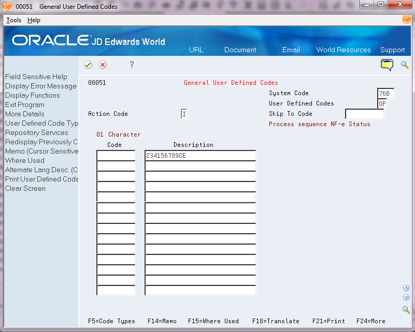Viewport: 415px width, 332px height.
Task: Maximize the window
Action: pos(381,5)
